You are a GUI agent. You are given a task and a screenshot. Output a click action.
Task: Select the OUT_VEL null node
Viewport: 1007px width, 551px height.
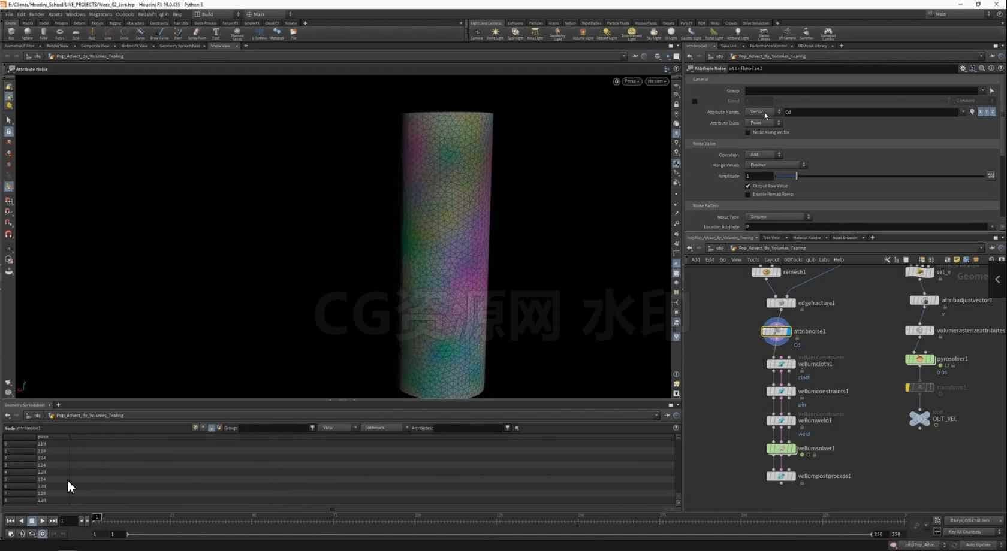pyautogui.click(x=919, y=419)
